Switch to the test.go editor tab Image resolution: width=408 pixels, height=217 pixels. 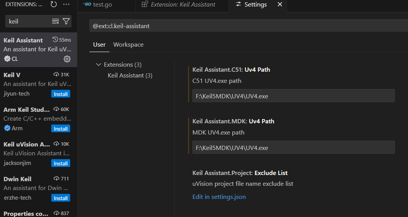pos(107,5)
